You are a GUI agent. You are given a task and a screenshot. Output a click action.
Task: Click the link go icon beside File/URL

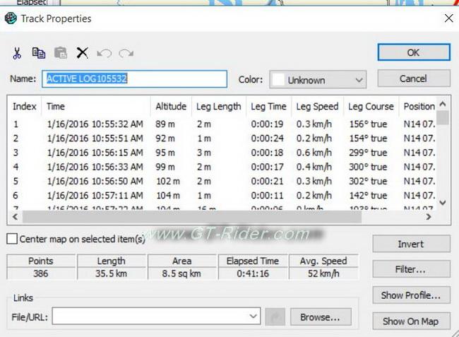click(x=277, y=317)
